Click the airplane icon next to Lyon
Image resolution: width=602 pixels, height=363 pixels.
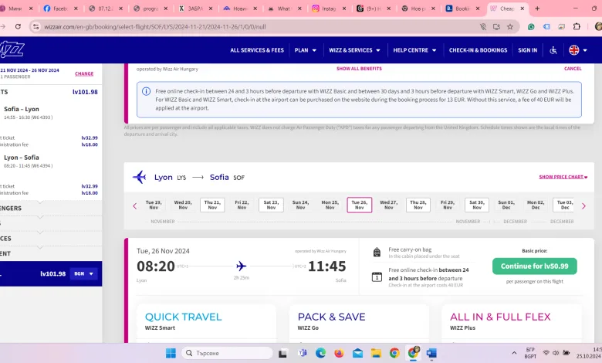pyautogui.click(x=140, y=177)
